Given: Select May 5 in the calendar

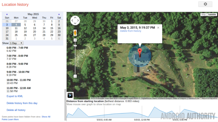Looking at the screenshot, I should (x=25, y=25).
